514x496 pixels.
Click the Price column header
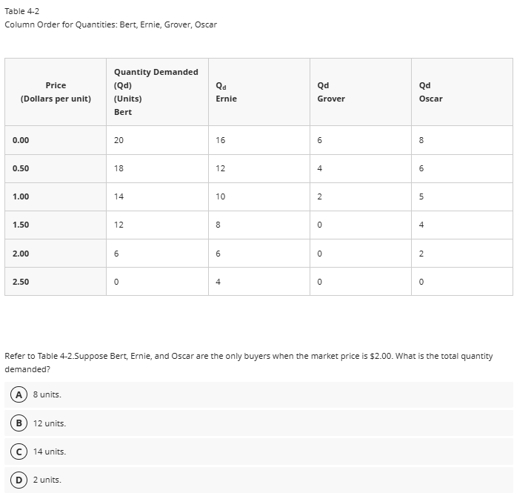pos(56,92)
